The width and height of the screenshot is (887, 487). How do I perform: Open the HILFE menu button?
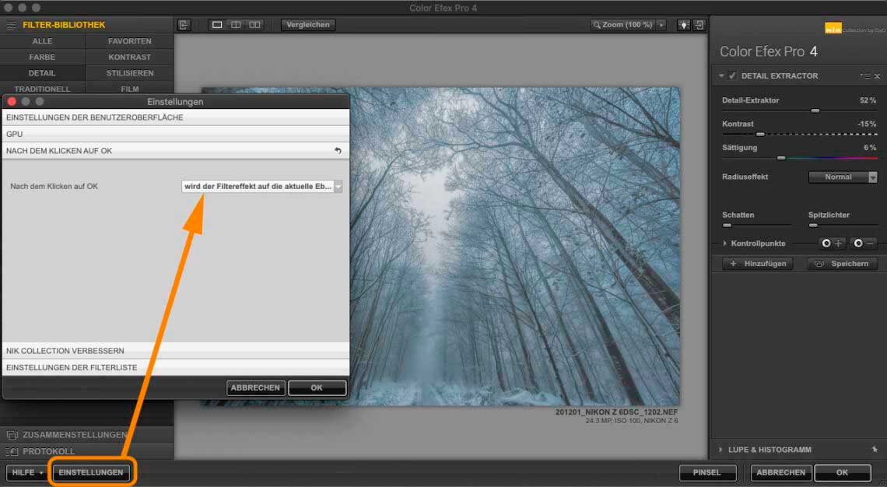26,472
